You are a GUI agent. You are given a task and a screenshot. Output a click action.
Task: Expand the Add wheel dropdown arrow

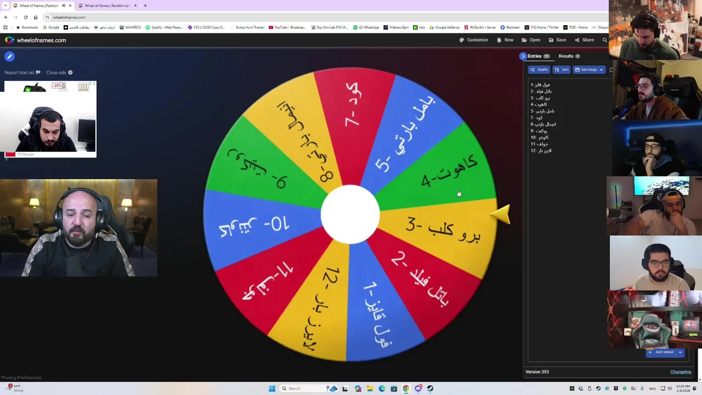pos(680,352)
